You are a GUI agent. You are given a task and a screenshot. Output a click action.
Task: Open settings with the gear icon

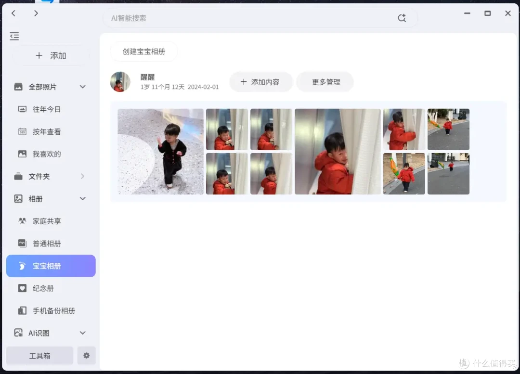(x=87, y=355)
